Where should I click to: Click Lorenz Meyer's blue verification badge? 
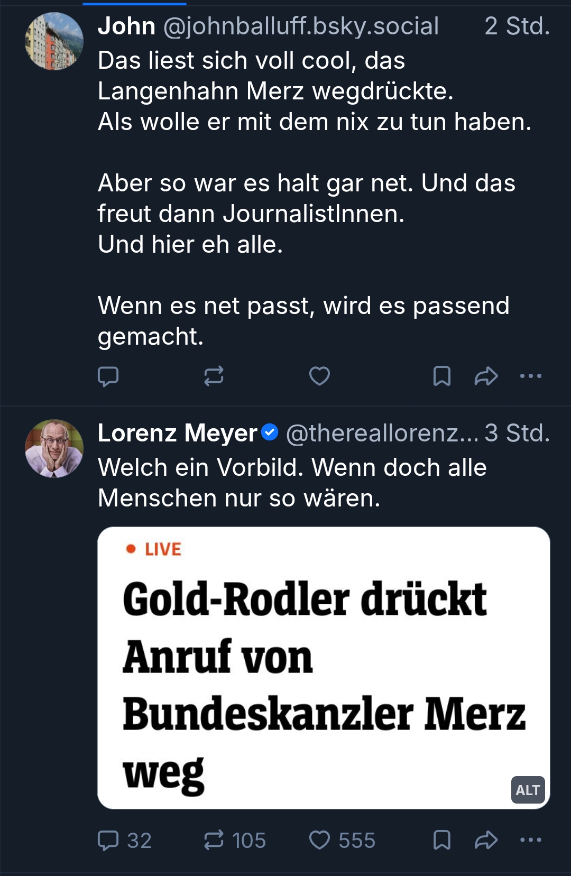coord(270,432)
